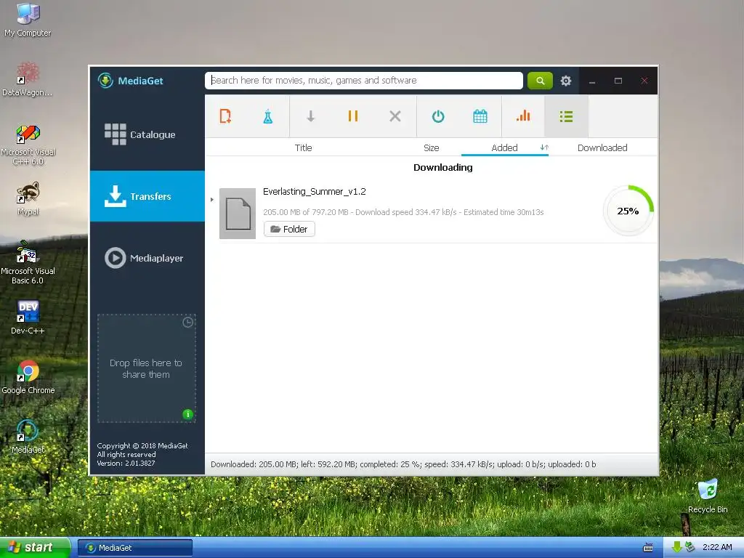
Task: Click the MediaGet green arrow tray icon
Action: [676, 548]
